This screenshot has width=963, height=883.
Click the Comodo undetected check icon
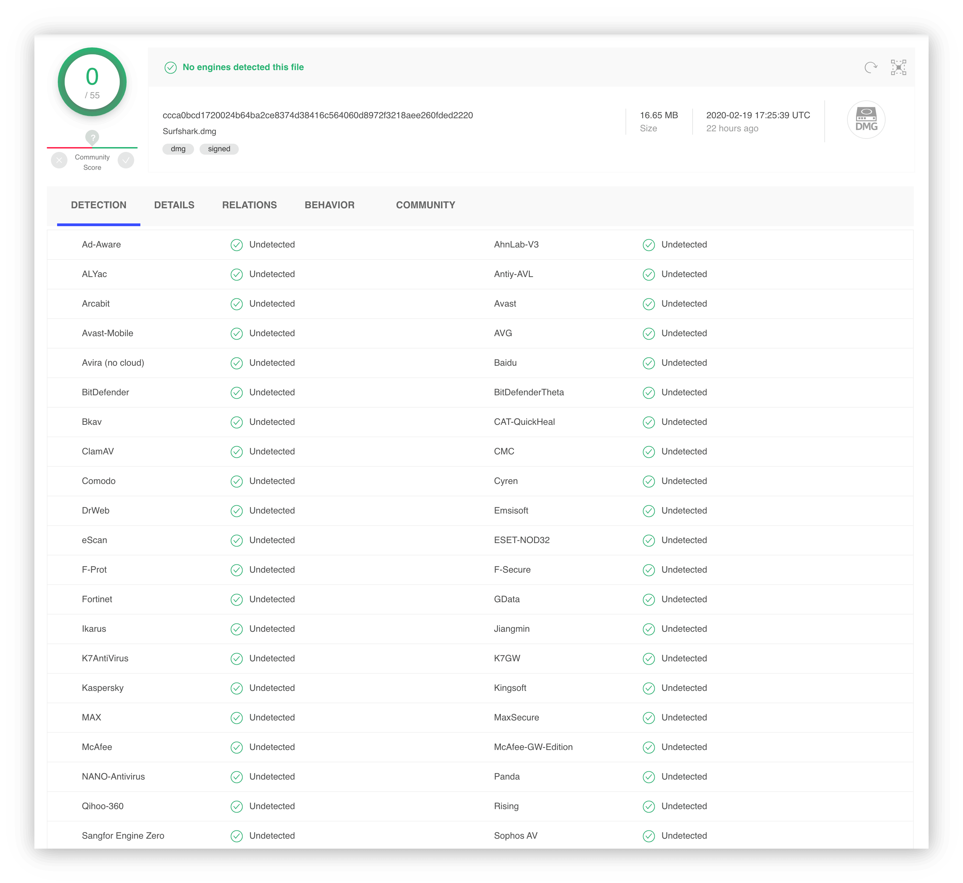click(x=236, y=481)
